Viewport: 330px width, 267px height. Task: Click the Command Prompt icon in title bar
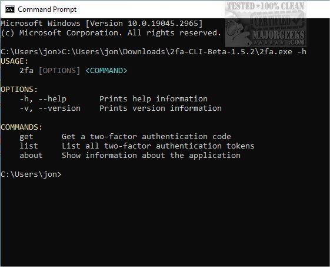point(10,9)
